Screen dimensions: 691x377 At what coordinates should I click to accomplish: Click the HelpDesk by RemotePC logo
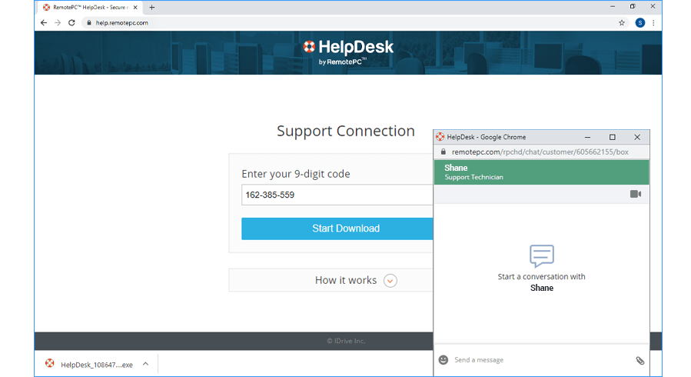348,52
